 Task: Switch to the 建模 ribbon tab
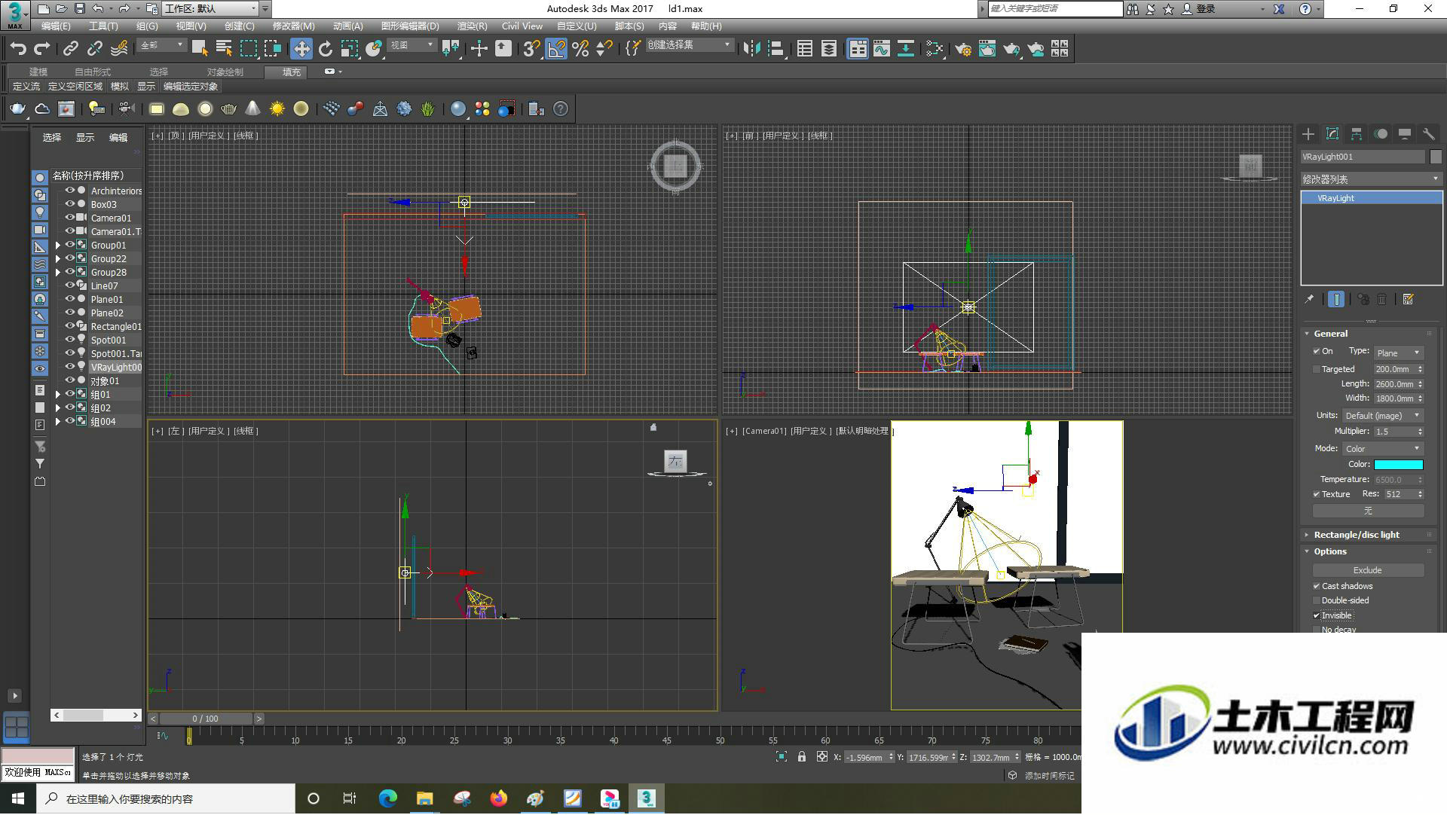point(38,72)
